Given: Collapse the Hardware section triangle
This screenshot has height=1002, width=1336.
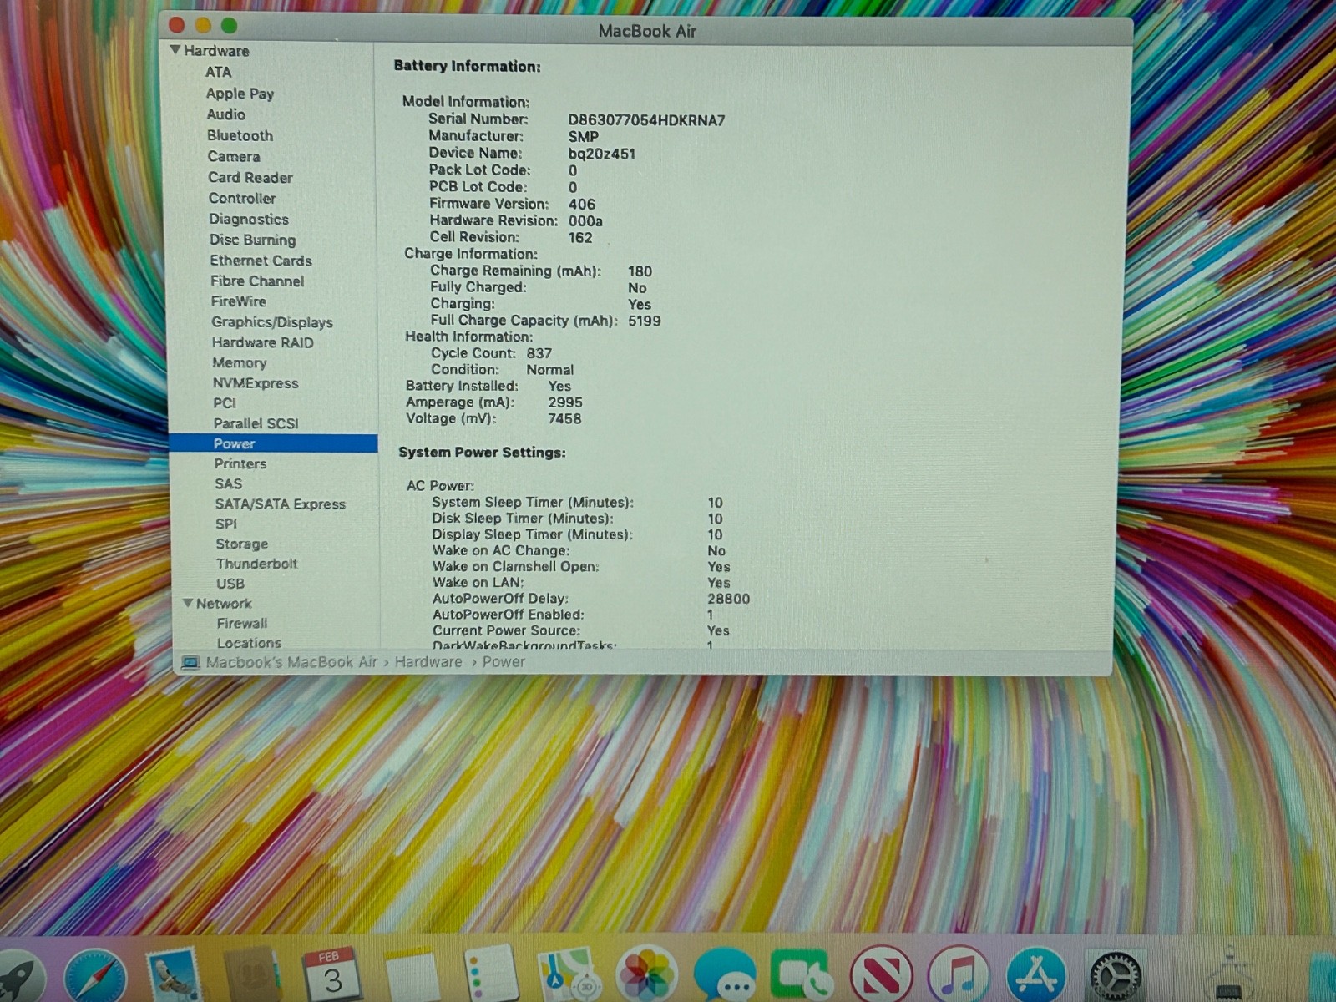Looking at the screenshot, I should tap(175, 50).
